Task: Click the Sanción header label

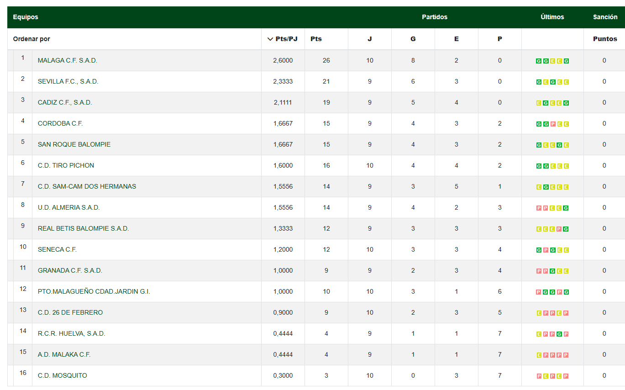Action: tap(605, 17)
